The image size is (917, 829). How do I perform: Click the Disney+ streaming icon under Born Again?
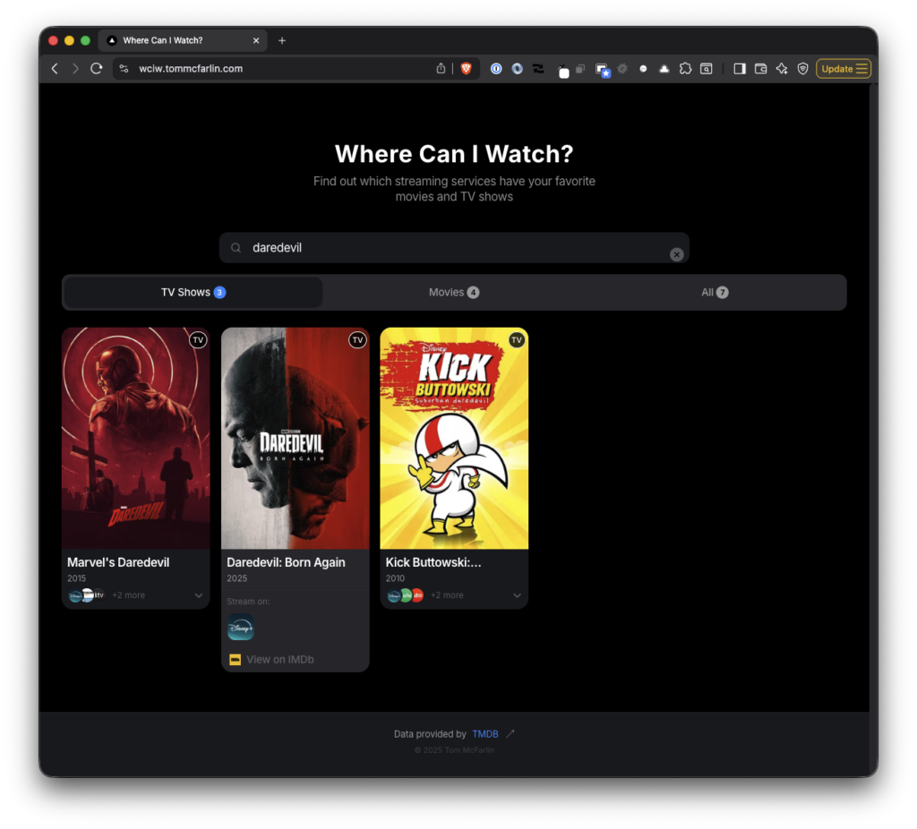coord(241,628)
